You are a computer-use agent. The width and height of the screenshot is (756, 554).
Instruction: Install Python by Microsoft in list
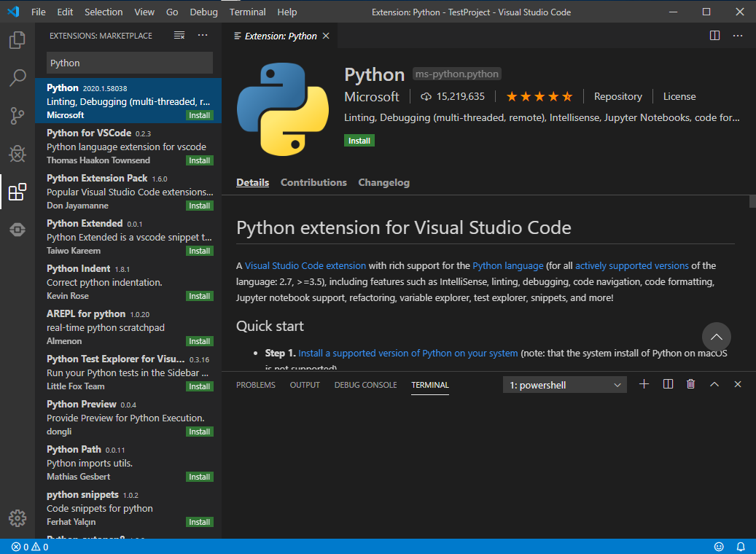tap(199, 115)
